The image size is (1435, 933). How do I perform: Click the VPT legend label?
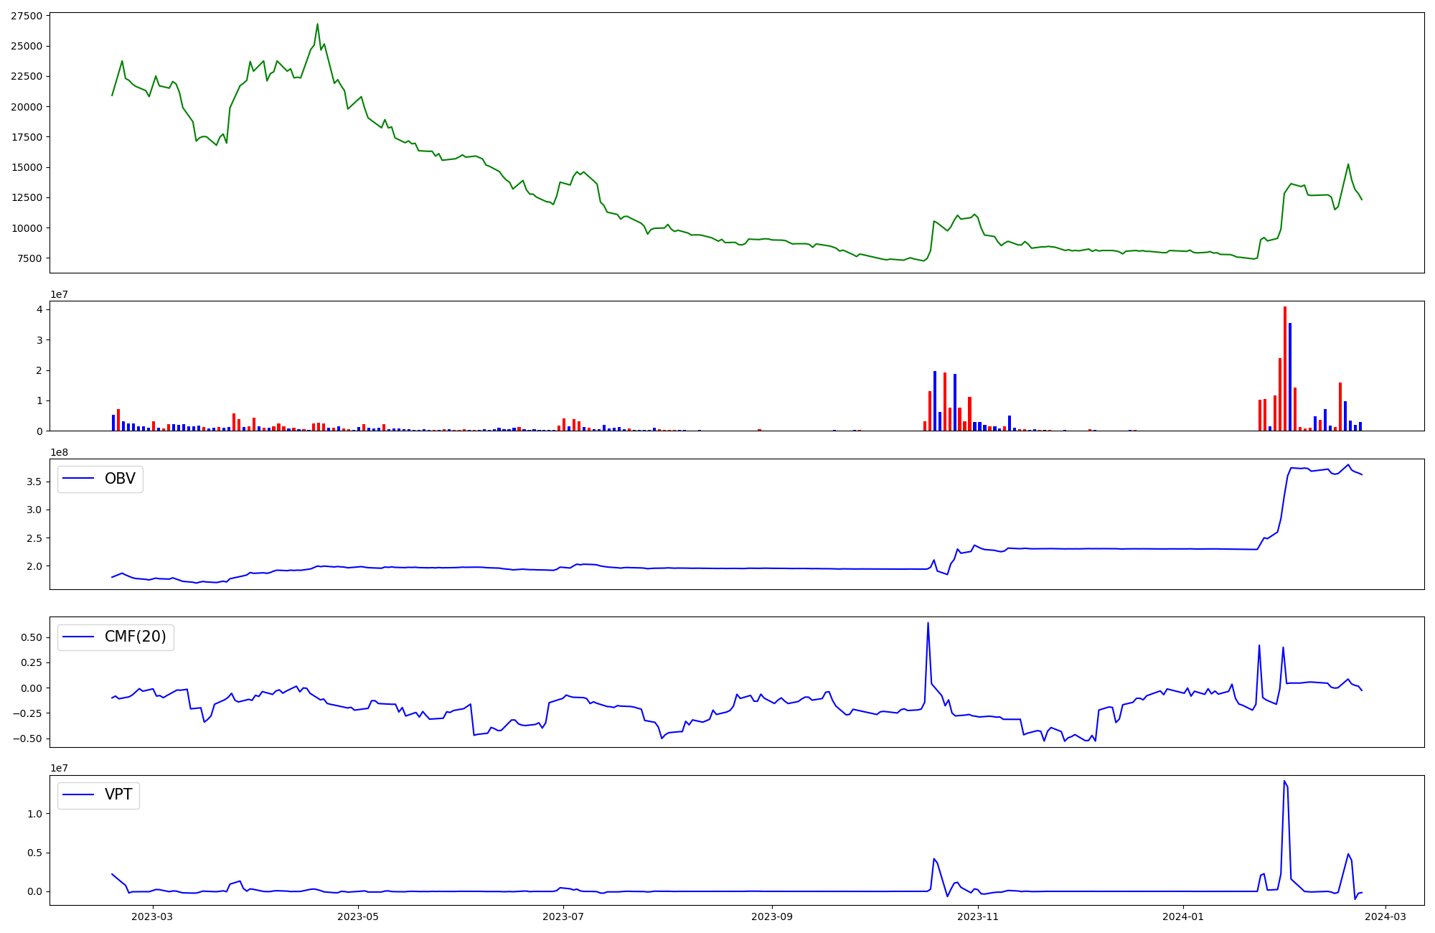click(118, 794)
